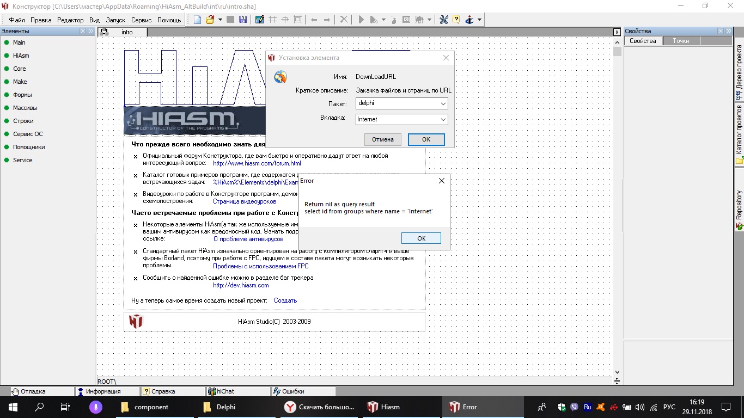
Task: Select the Make element group
Action: point(20,82)
